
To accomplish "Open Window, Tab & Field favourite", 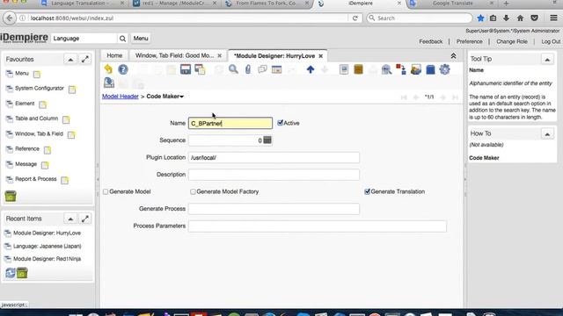I will 39,133.
